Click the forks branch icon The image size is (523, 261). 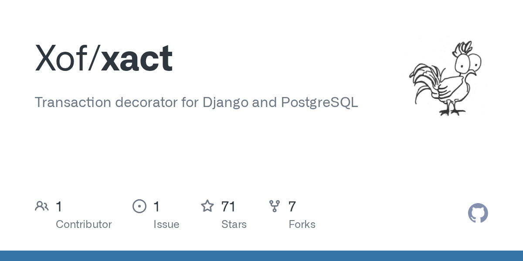(275, 206)
